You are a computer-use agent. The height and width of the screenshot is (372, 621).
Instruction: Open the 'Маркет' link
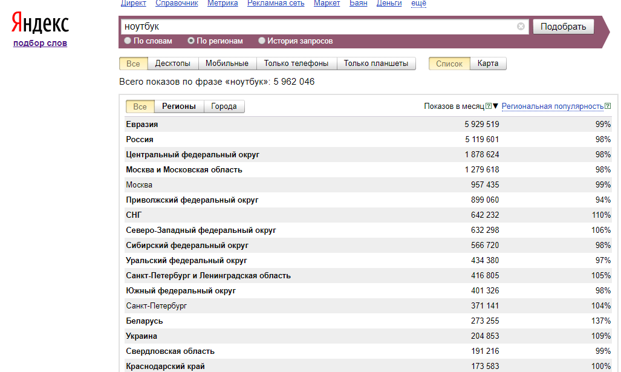click(x=327, y=3)
